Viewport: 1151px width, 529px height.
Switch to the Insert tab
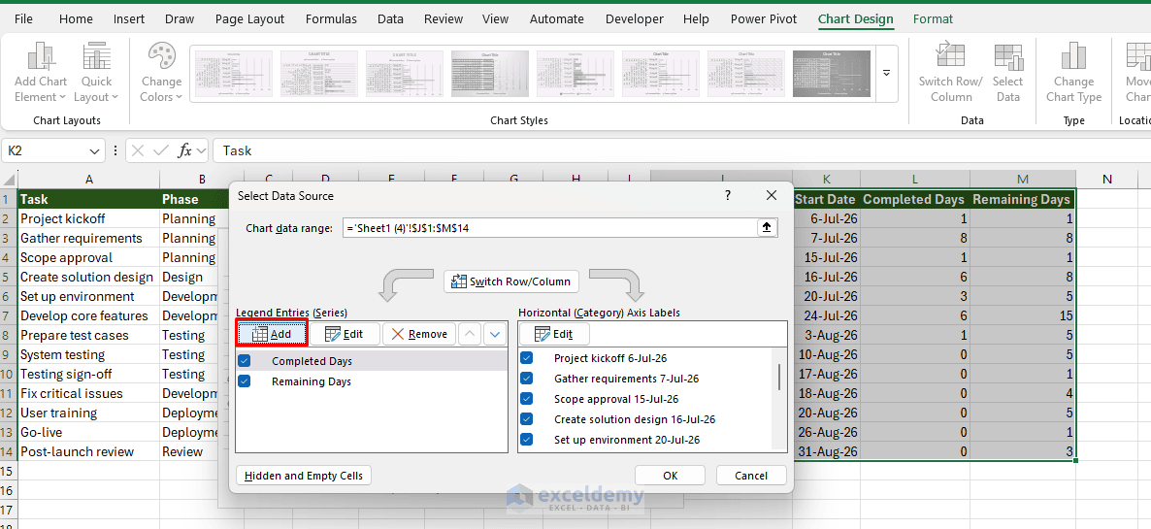click(x=128, y=19)
